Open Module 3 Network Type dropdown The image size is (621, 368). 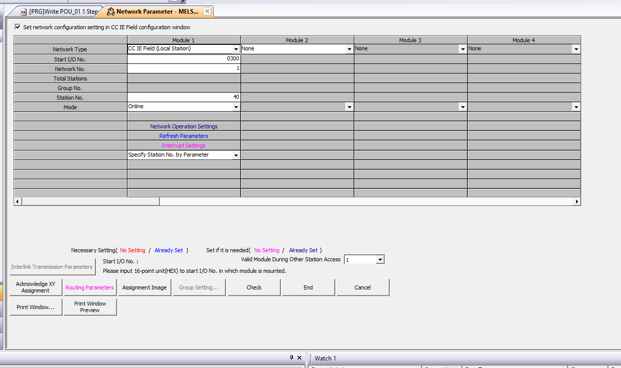pos(463,49)
